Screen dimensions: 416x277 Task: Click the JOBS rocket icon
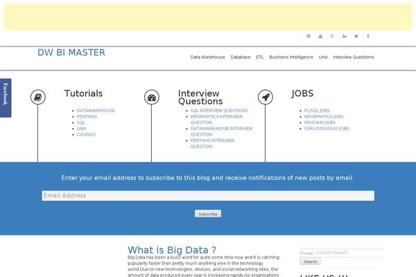266,97
